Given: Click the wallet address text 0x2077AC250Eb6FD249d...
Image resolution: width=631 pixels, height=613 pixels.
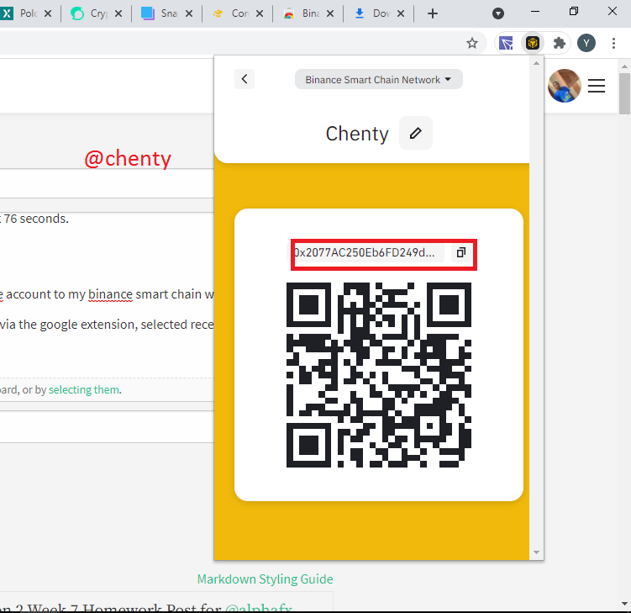Looking at the screenshot, I should coord(364,252).
